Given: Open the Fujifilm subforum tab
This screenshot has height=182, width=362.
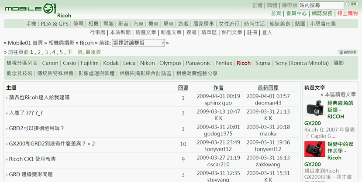Looking at the screenshot, I should [90, 63].
